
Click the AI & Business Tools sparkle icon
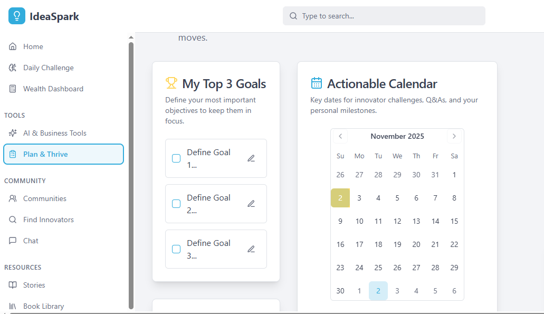(13, 133)
